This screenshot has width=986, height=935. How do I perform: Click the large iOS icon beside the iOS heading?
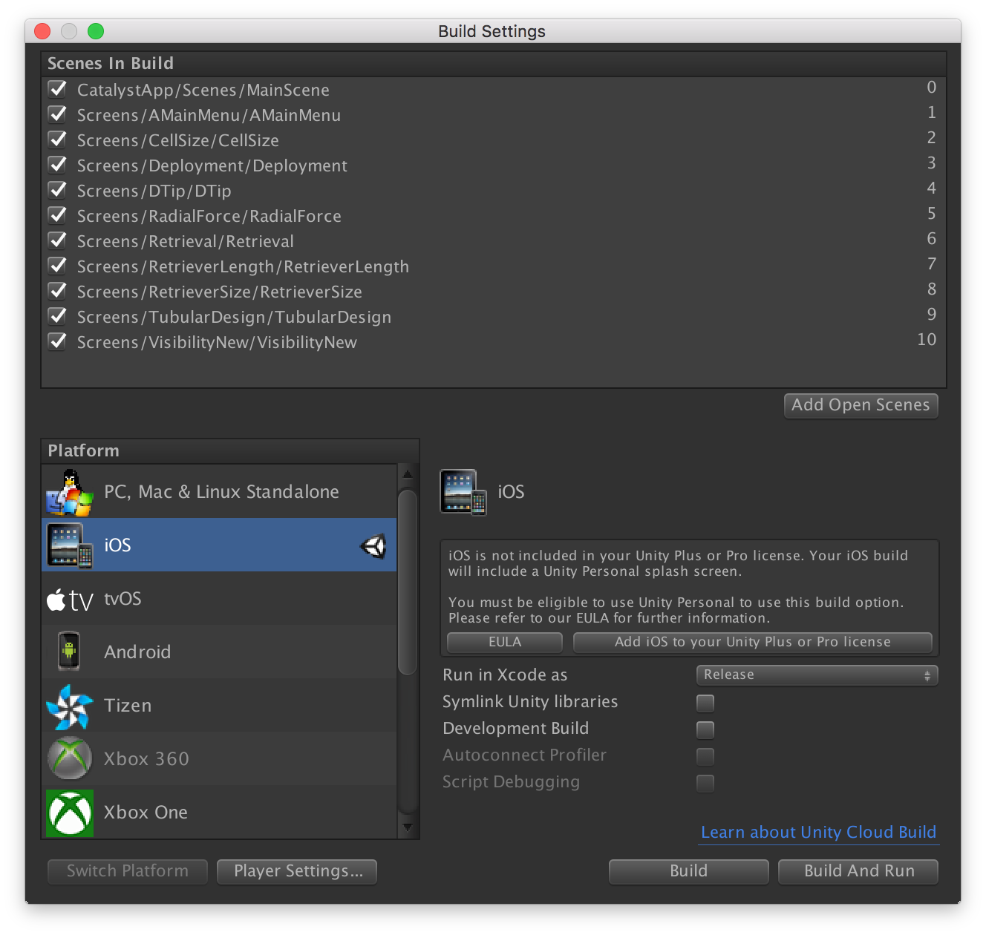463,492
